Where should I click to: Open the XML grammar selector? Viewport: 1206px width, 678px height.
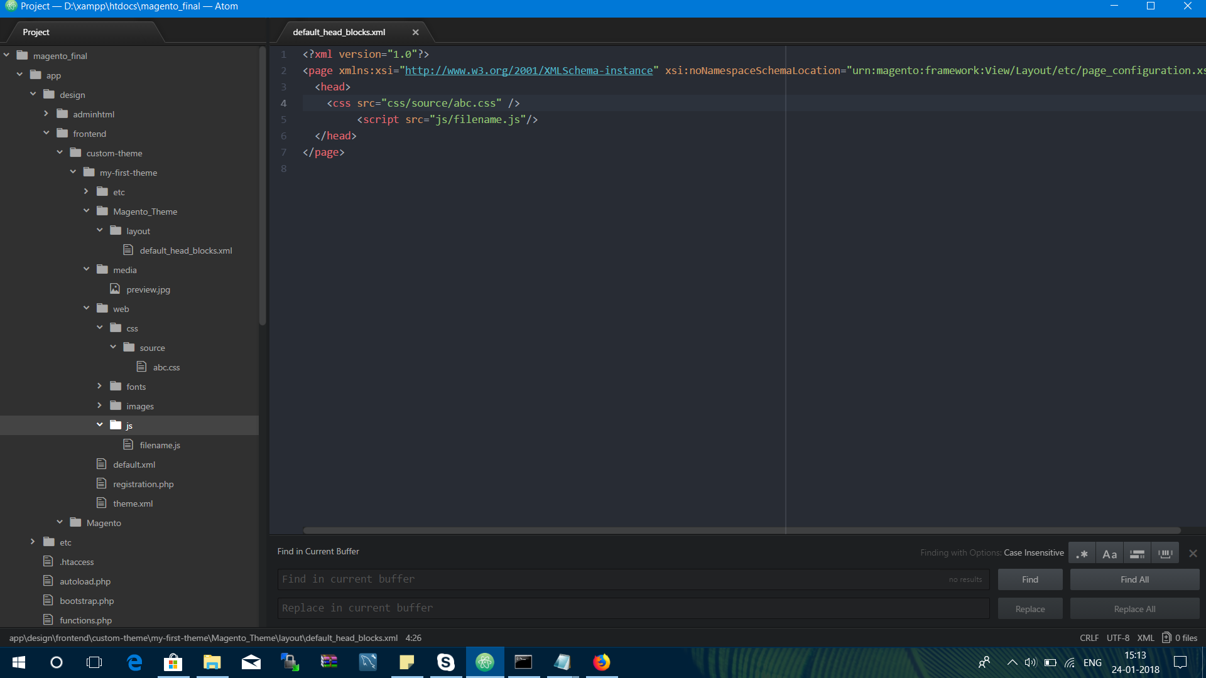[x=1146, y=638]
